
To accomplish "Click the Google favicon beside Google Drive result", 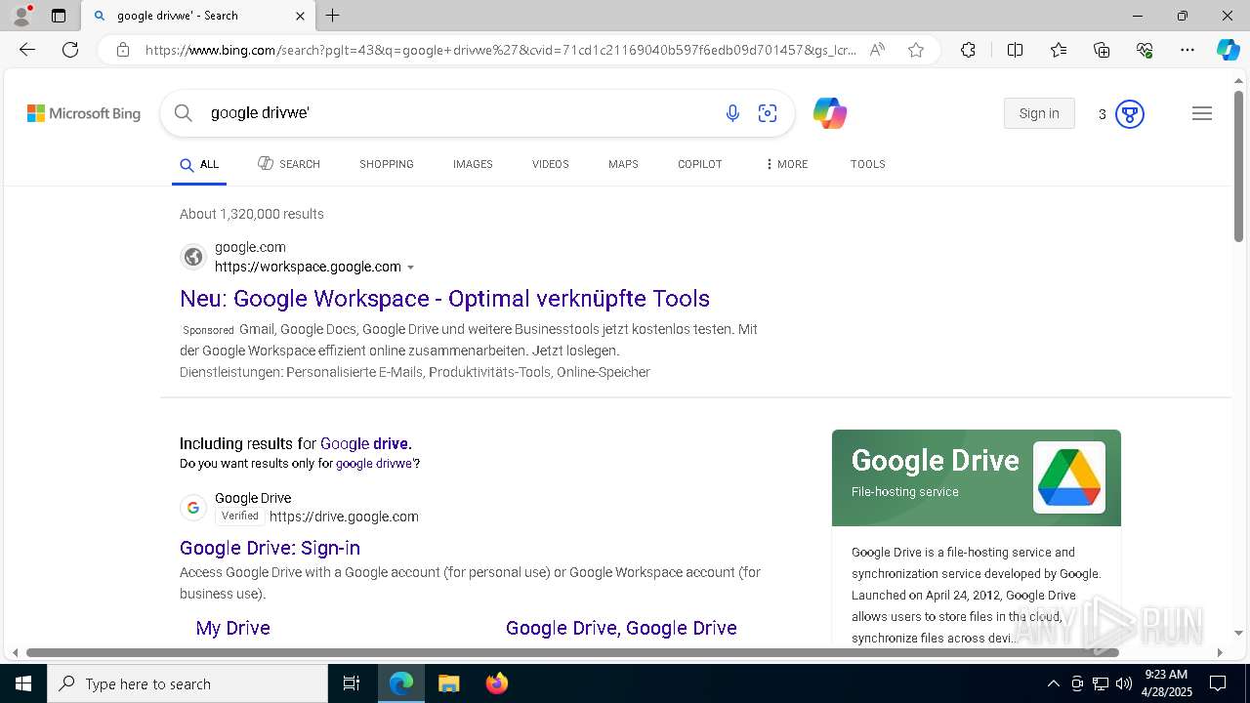I will pyautogui.click(x=193, y=508).
